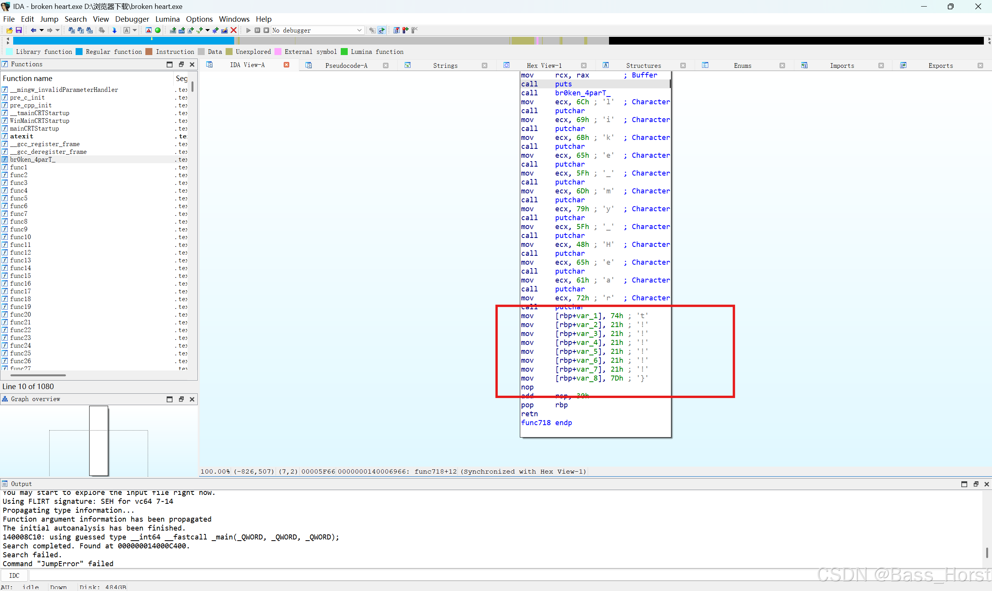Viewport: 992px width, 591px height.
Task: Open the text style A dropdown arrow
Action: [x=135, y=30]
